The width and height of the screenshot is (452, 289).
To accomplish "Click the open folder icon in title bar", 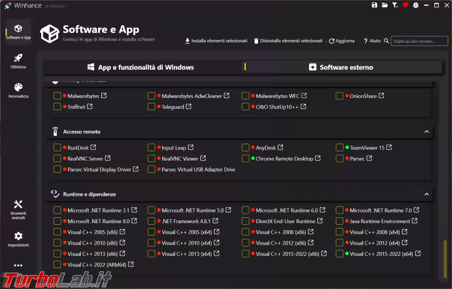I will [385, 5].
